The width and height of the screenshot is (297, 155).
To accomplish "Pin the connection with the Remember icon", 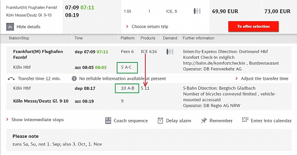I will (204, 120).
